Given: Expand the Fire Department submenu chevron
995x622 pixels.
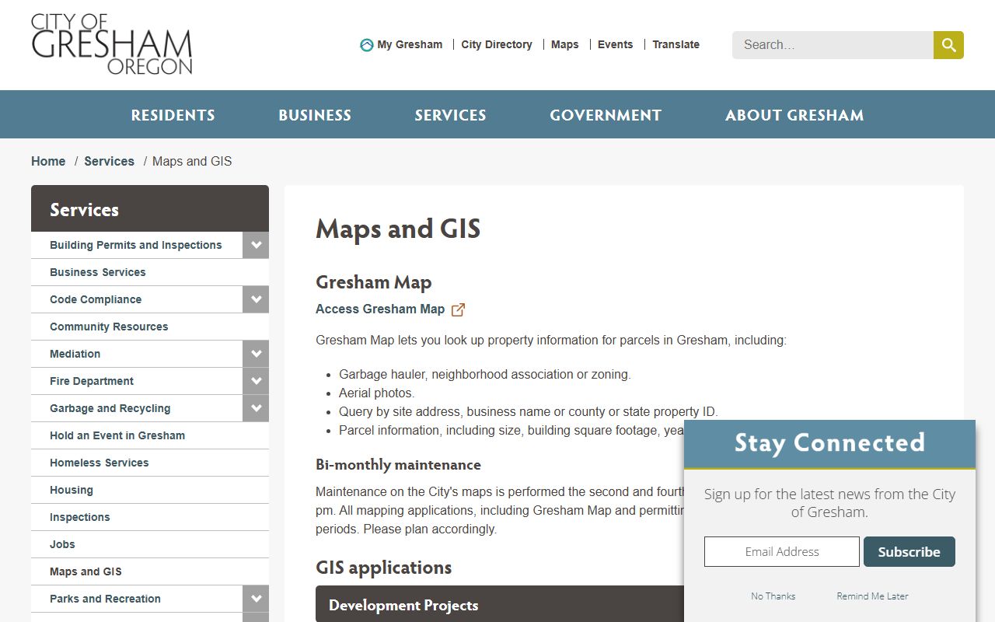Looking at the screenshot, I should [256, 381].
